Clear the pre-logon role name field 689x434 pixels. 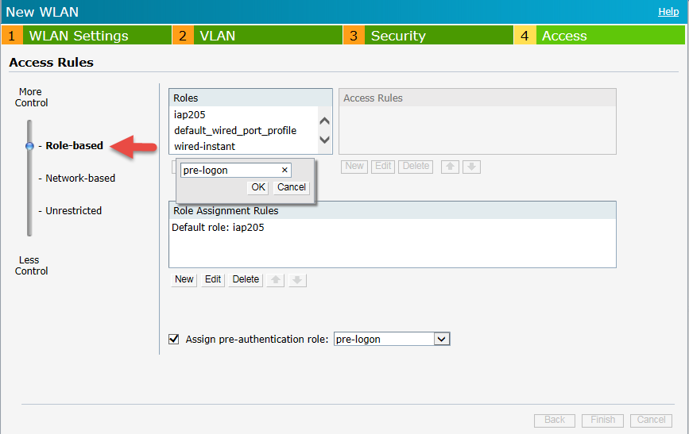pyautogui.click(x=285, y=170)
